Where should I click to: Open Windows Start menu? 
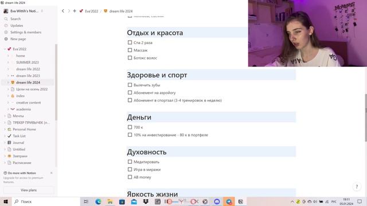pyautogui.click(x=6, y=201)
